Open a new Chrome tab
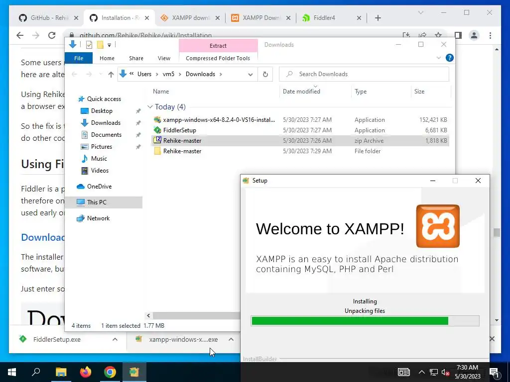Viewport: 510px width, 382px height. (x=378, y=18)
